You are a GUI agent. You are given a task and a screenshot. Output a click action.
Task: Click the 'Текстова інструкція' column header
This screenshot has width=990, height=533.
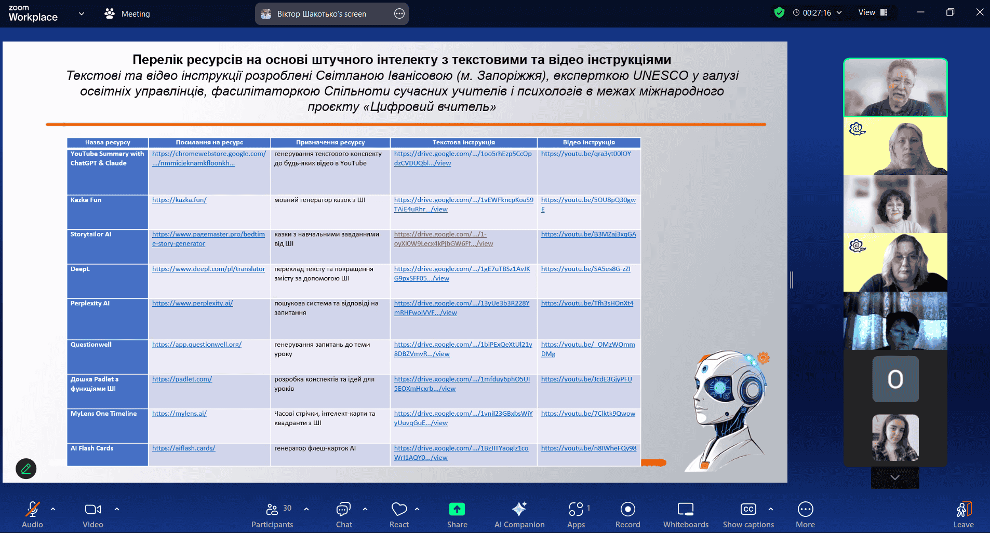[x=463, y=142]
